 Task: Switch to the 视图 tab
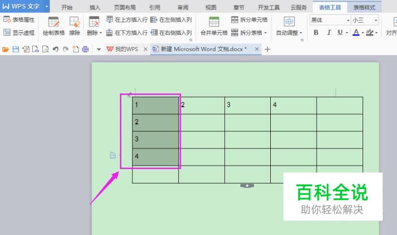click(x=211, y=7)
